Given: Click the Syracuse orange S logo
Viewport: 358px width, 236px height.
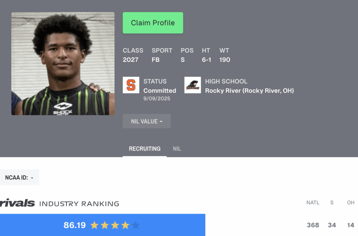Looking at the screenshot, I should (131, 85).
